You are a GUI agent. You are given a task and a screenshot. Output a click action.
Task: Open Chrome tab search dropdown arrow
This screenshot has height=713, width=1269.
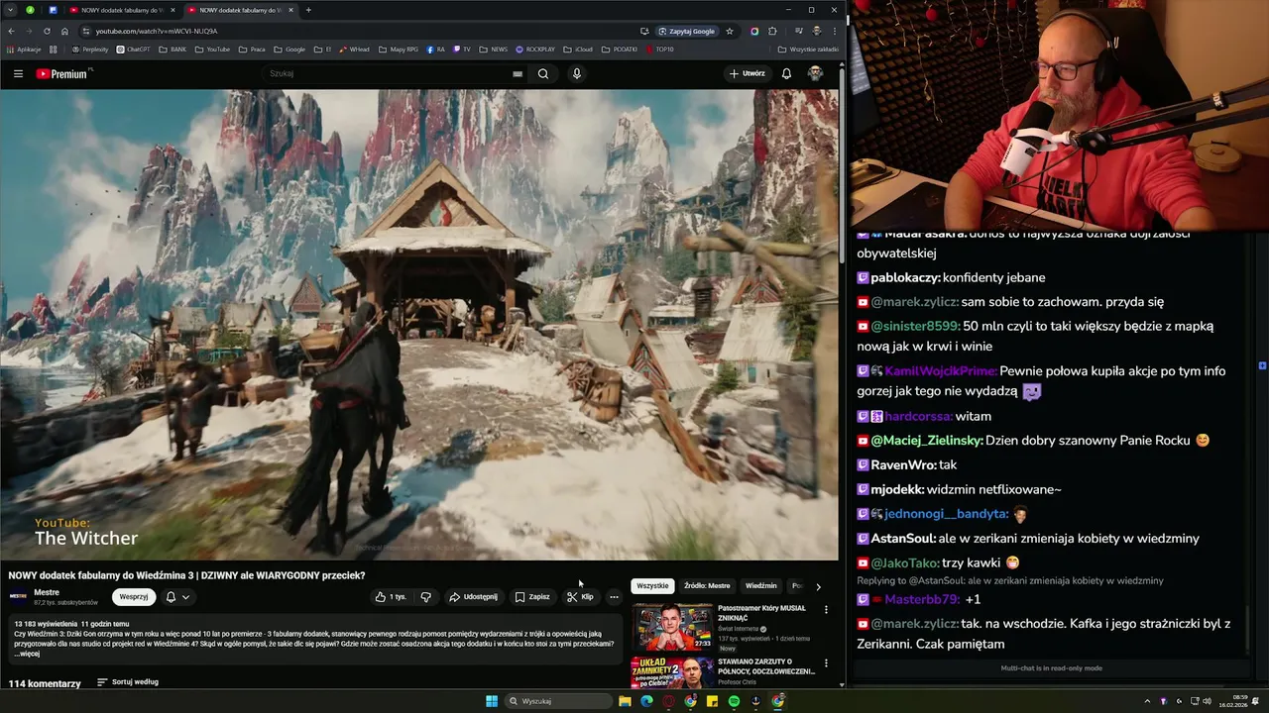[x=11, y=10]
